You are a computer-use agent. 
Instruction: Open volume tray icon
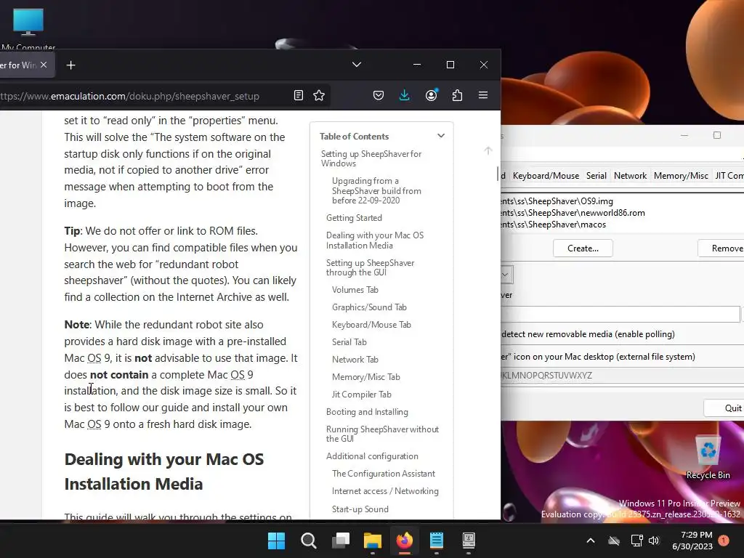654,541
